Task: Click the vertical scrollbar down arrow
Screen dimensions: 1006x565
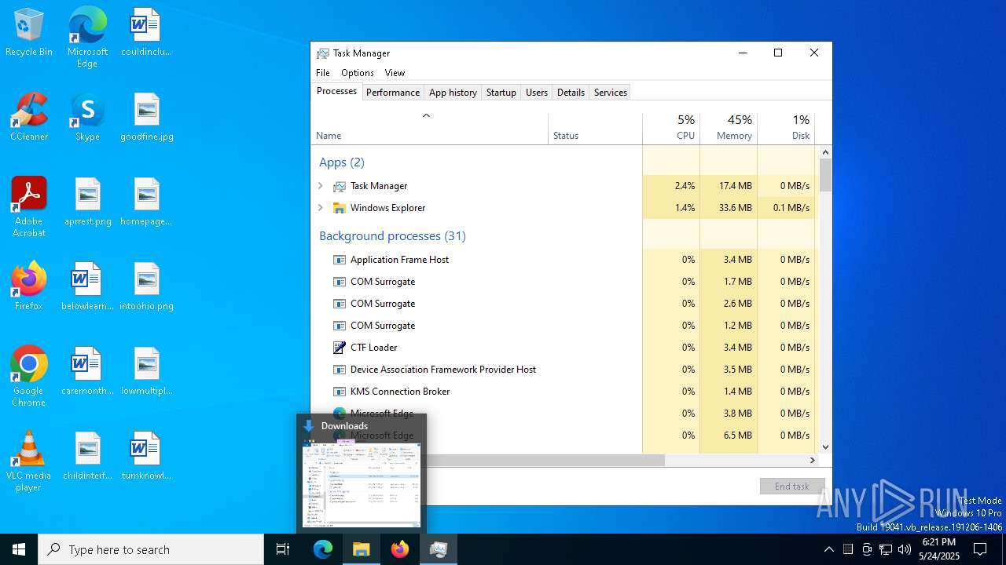Action: point(825,447)
